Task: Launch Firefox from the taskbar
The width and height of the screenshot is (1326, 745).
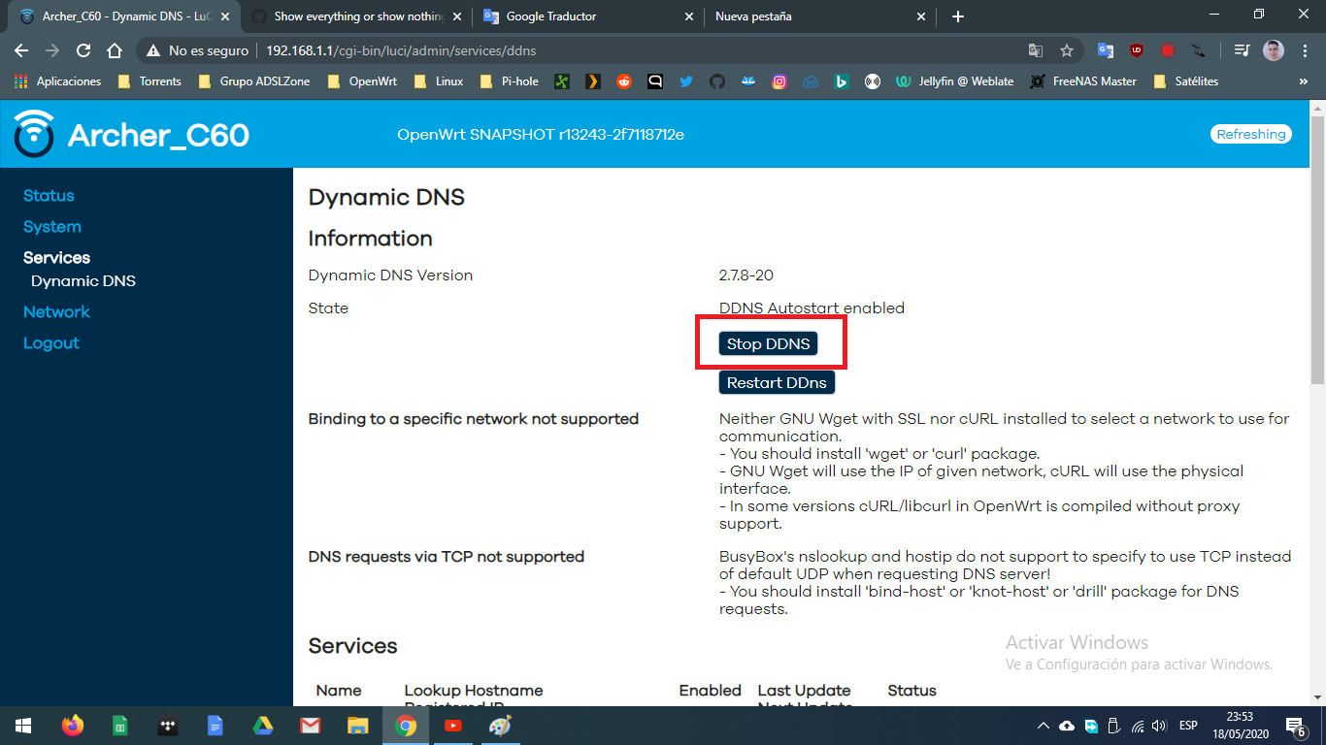Action: point(72,726)
